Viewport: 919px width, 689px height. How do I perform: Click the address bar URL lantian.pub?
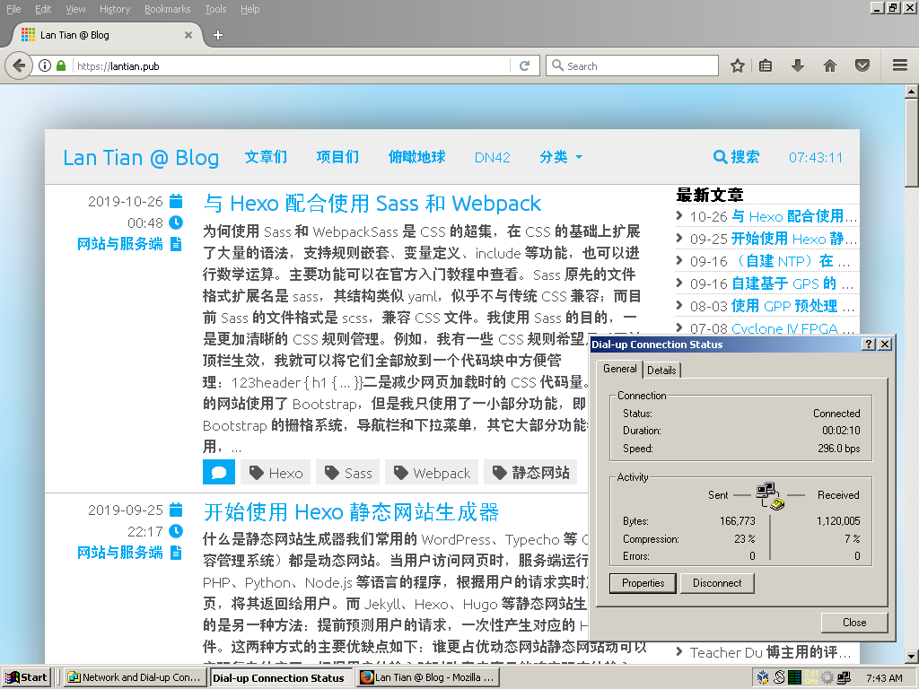pyautogui.click(x=118, y=66)
